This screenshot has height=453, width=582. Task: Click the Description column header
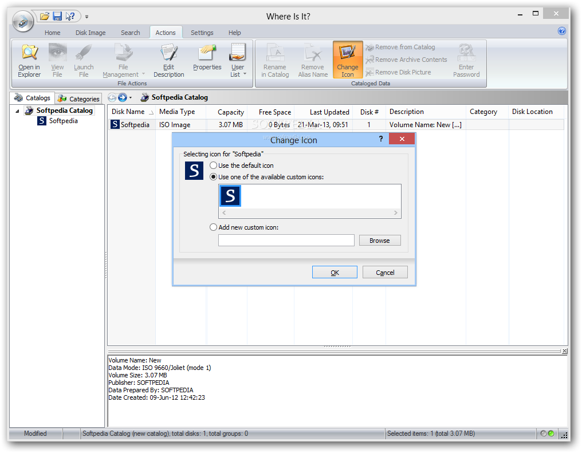tap(426, 112)
